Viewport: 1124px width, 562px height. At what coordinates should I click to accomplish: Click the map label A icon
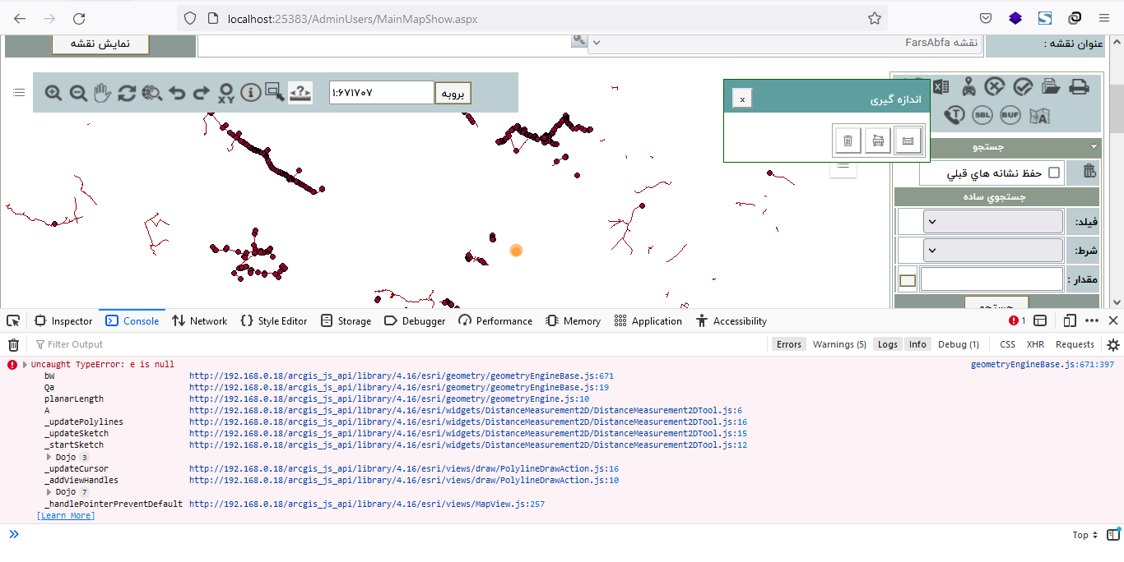1039,115
